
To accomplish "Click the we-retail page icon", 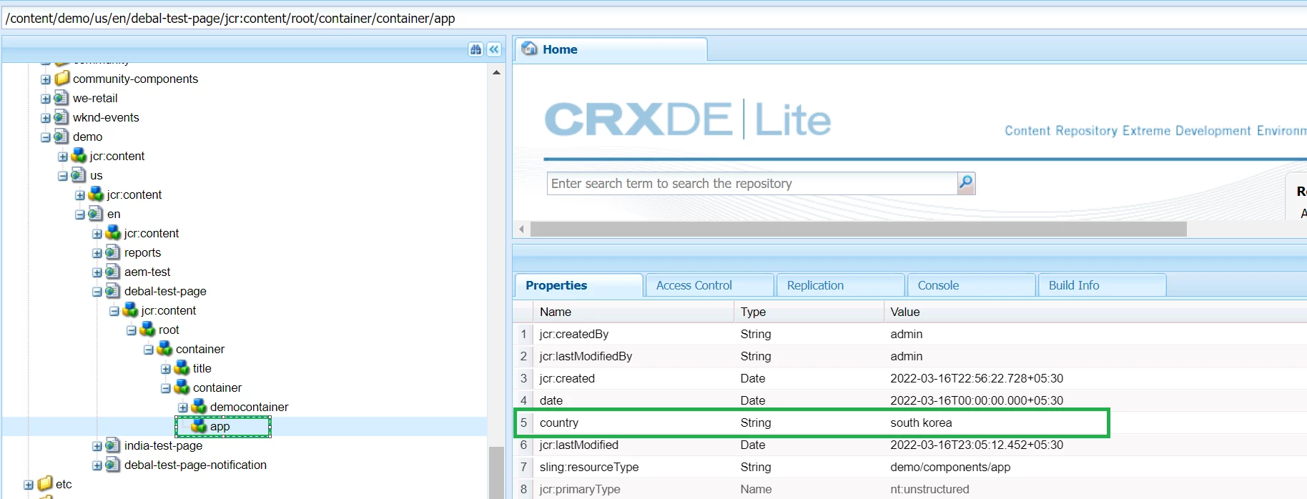I will [62, 97].
